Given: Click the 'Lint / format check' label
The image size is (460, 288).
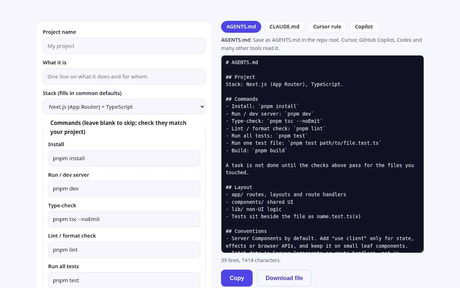Looking at the screenshot, I should coord(72,236).
